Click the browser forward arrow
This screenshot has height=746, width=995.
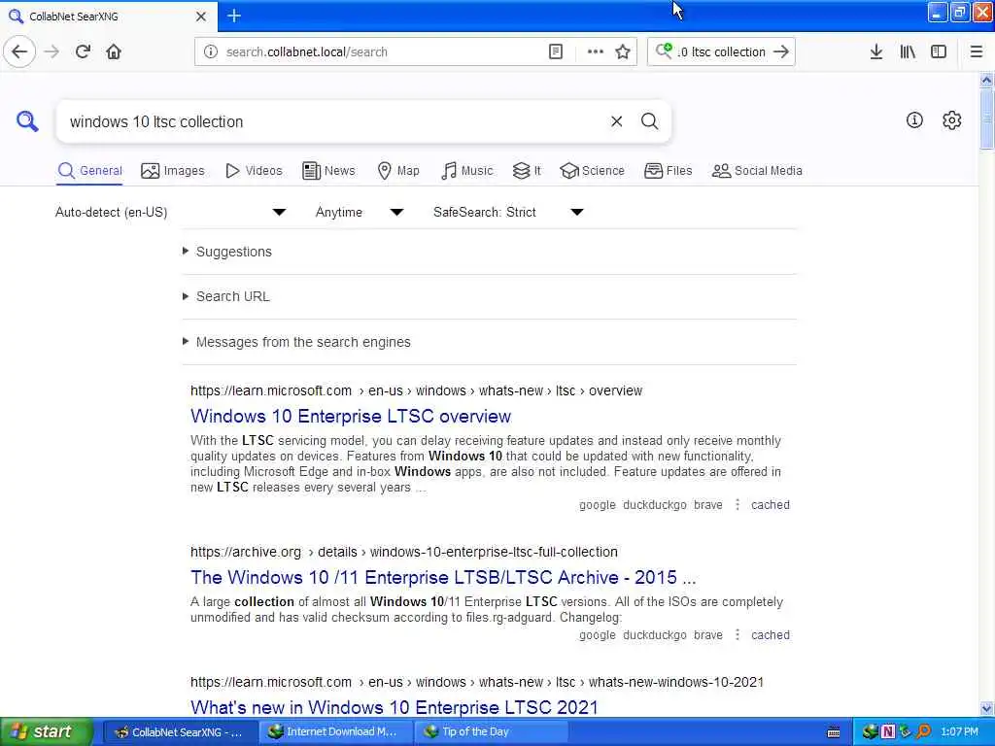pos(52,51)
